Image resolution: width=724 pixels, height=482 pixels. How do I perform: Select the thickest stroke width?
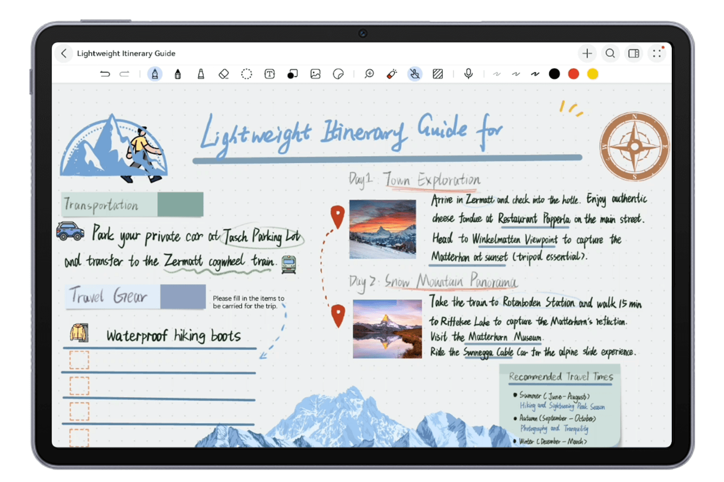click(535, 74)
